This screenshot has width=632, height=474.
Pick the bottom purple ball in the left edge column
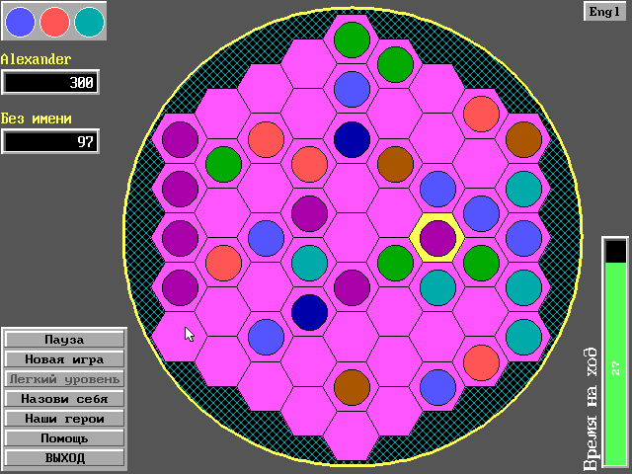[x=180, y=287]
